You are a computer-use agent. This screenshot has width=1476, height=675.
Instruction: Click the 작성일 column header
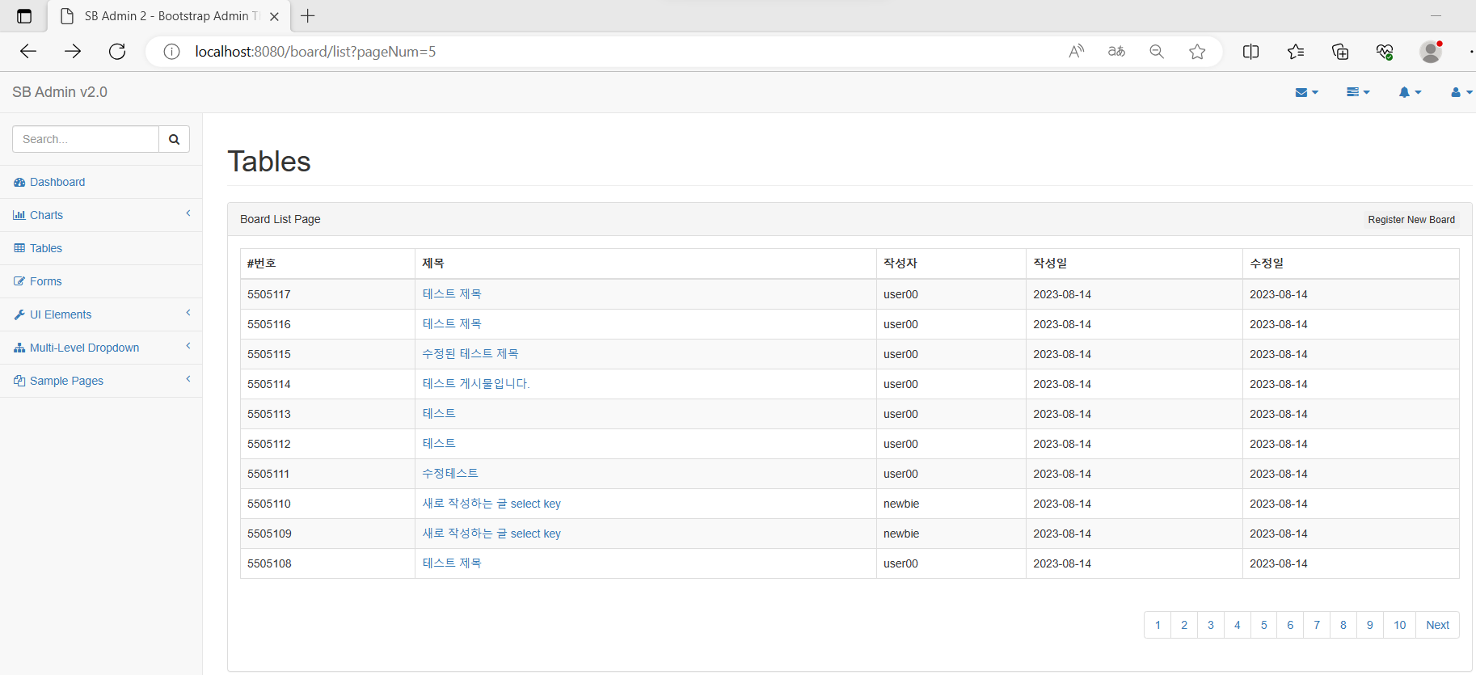coord(1135,264)
